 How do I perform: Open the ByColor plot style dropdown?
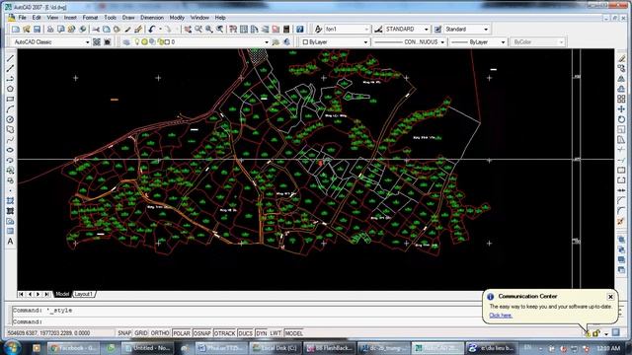coord(561,41)
